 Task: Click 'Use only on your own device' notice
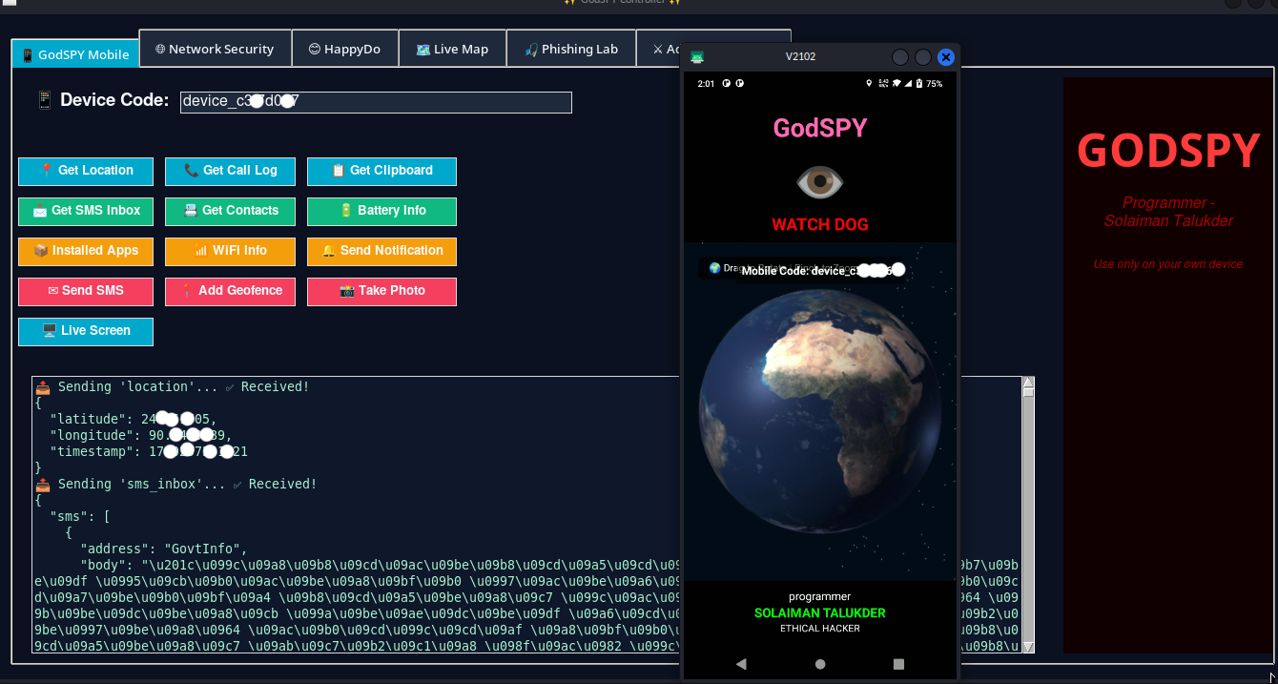click(x=1168, y=264)
